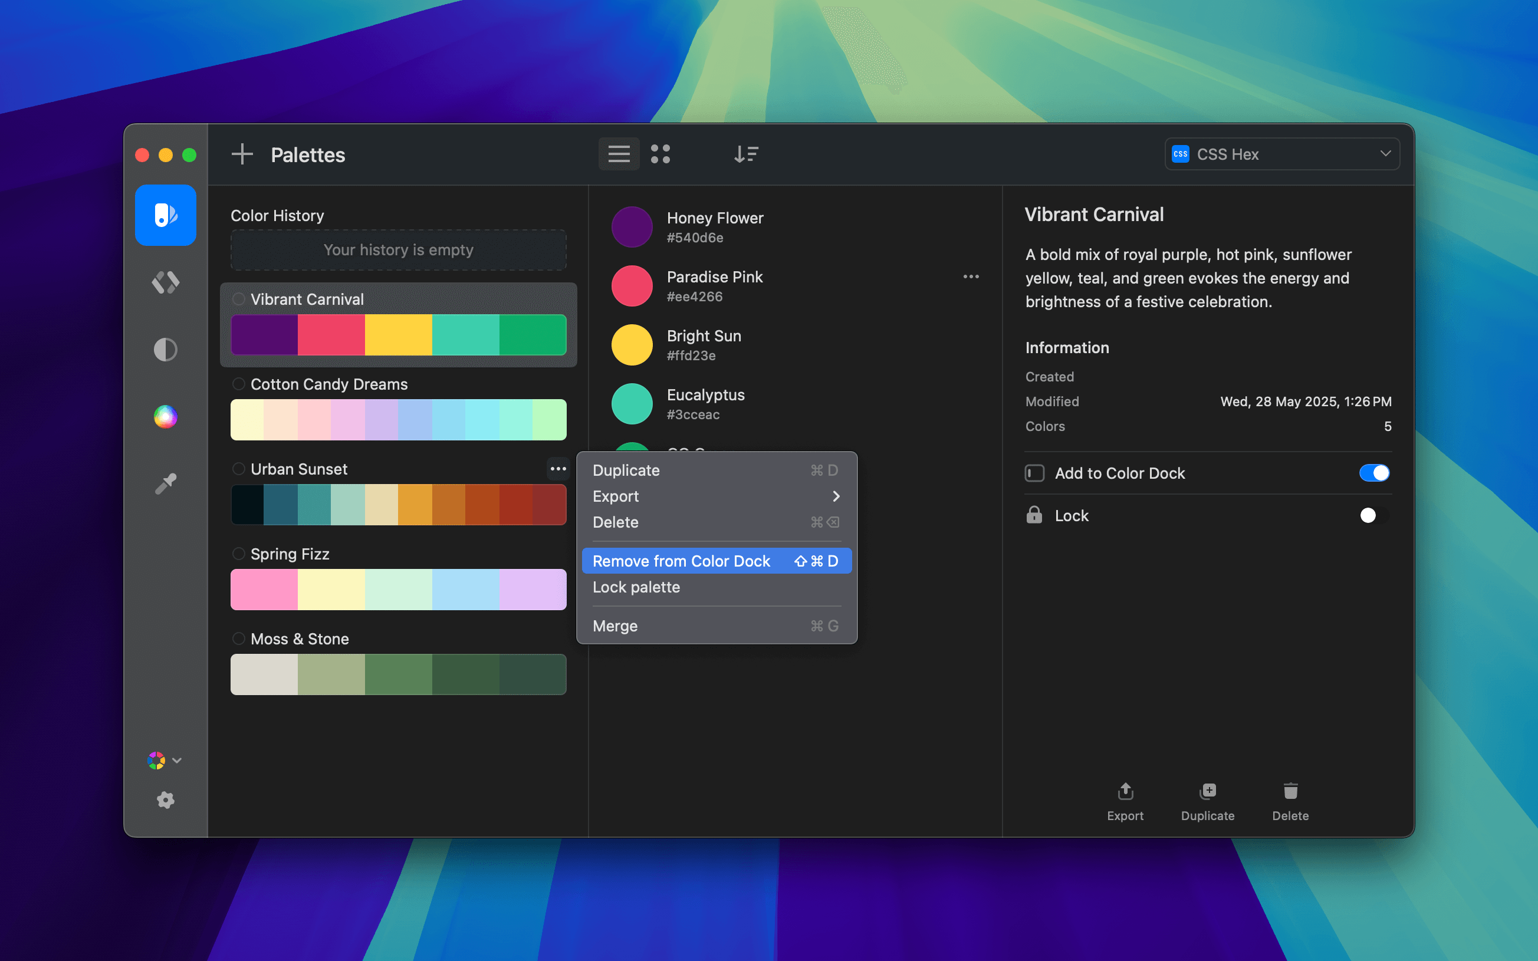Disable Add to Color Dock for Vibrant Carnival

pyautogui.click(x=1374, y=473)
